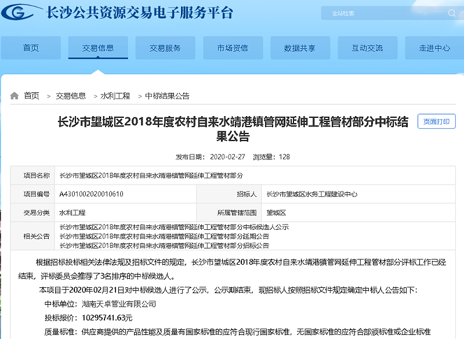Screen dimensions: 464x339
Task: Open 水利工程 breadcrumb link
Action: pyautogui.click(x=114, y=96)
